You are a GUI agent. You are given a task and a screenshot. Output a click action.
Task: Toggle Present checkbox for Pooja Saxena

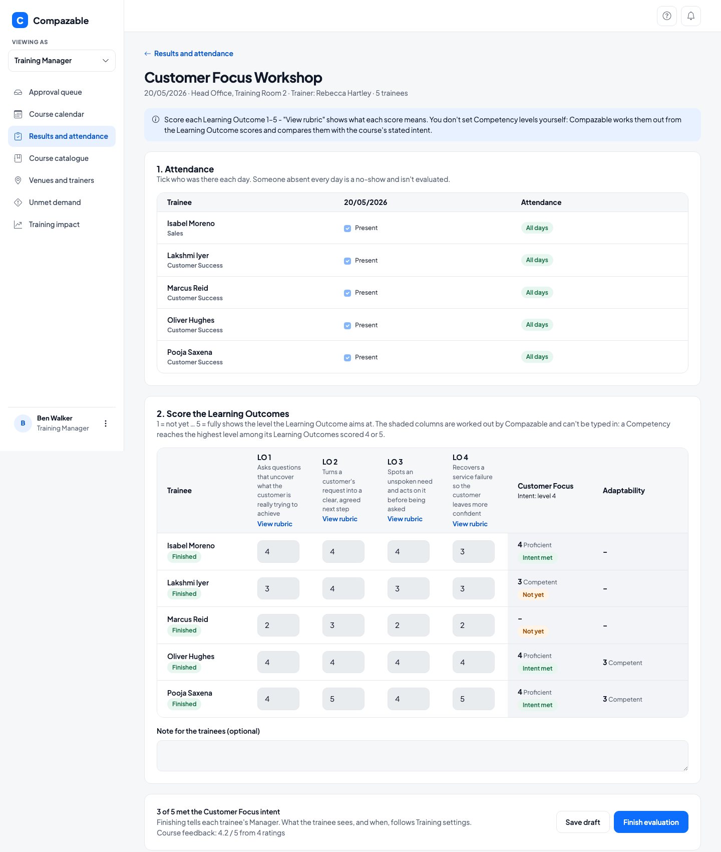click(x=347, y=358)
